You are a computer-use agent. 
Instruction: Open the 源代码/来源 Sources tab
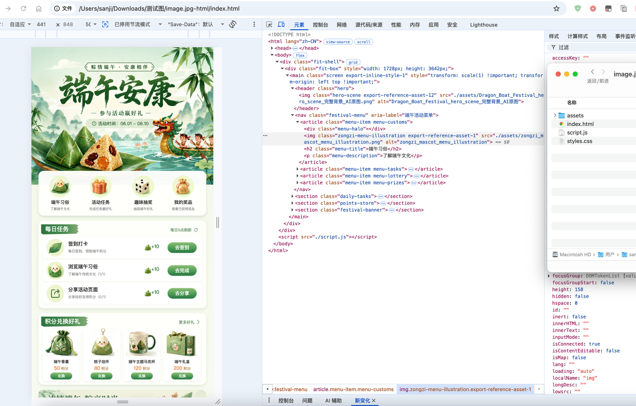(x=369, y=25)
